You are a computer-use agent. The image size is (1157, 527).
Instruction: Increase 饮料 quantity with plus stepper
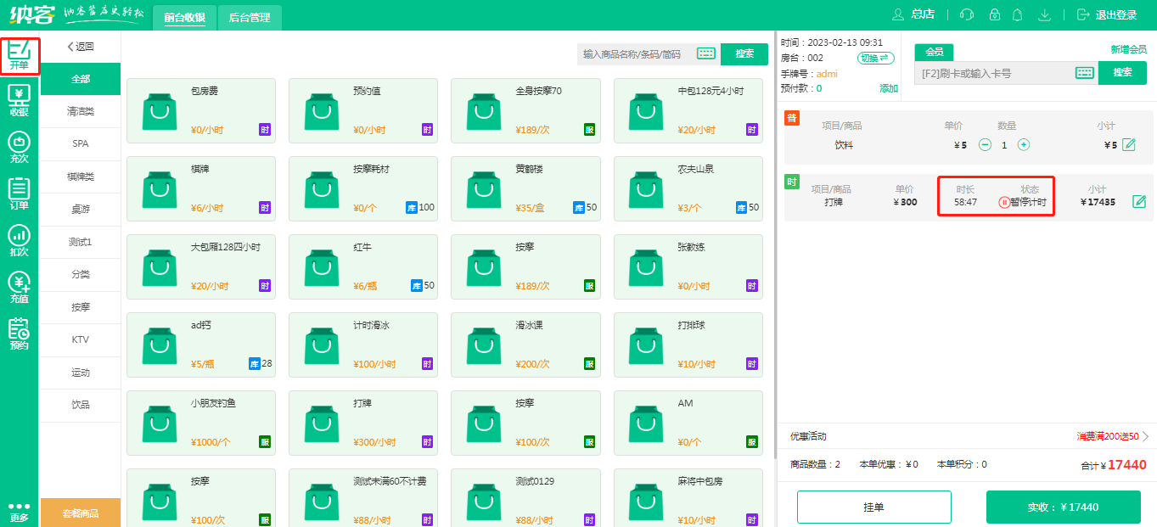click(x=1024, y=144)
